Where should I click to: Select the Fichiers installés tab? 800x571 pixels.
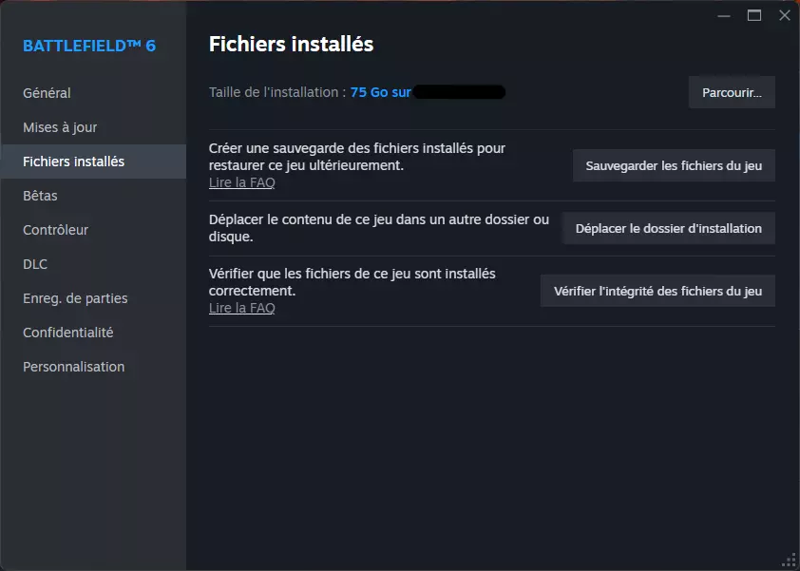[74, 162]
